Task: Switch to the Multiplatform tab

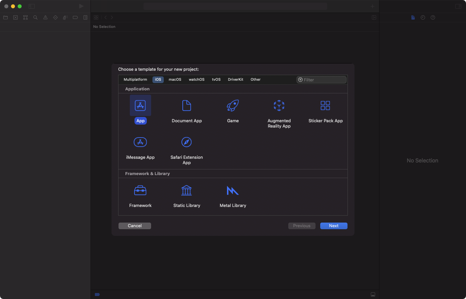Action: pos(135,80)
